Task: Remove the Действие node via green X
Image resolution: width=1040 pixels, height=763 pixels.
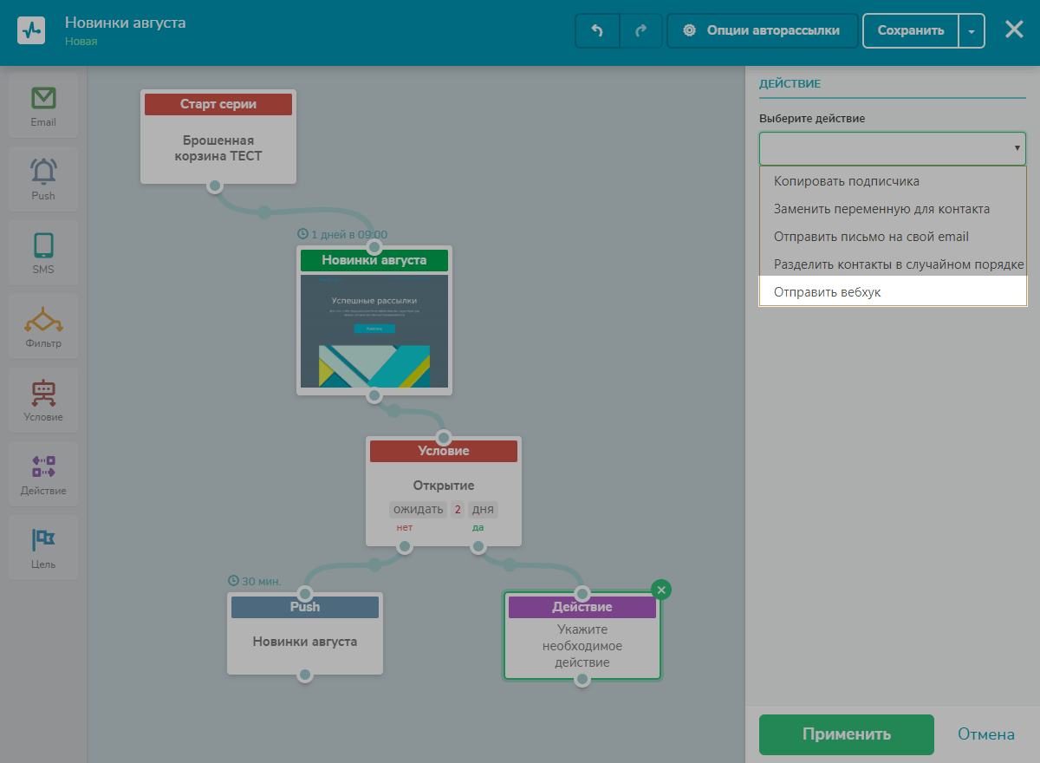Action: (661, 590)
